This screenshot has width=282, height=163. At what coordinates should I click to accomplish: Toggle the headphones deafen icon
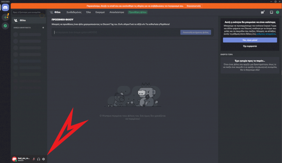tap(38, 159)
